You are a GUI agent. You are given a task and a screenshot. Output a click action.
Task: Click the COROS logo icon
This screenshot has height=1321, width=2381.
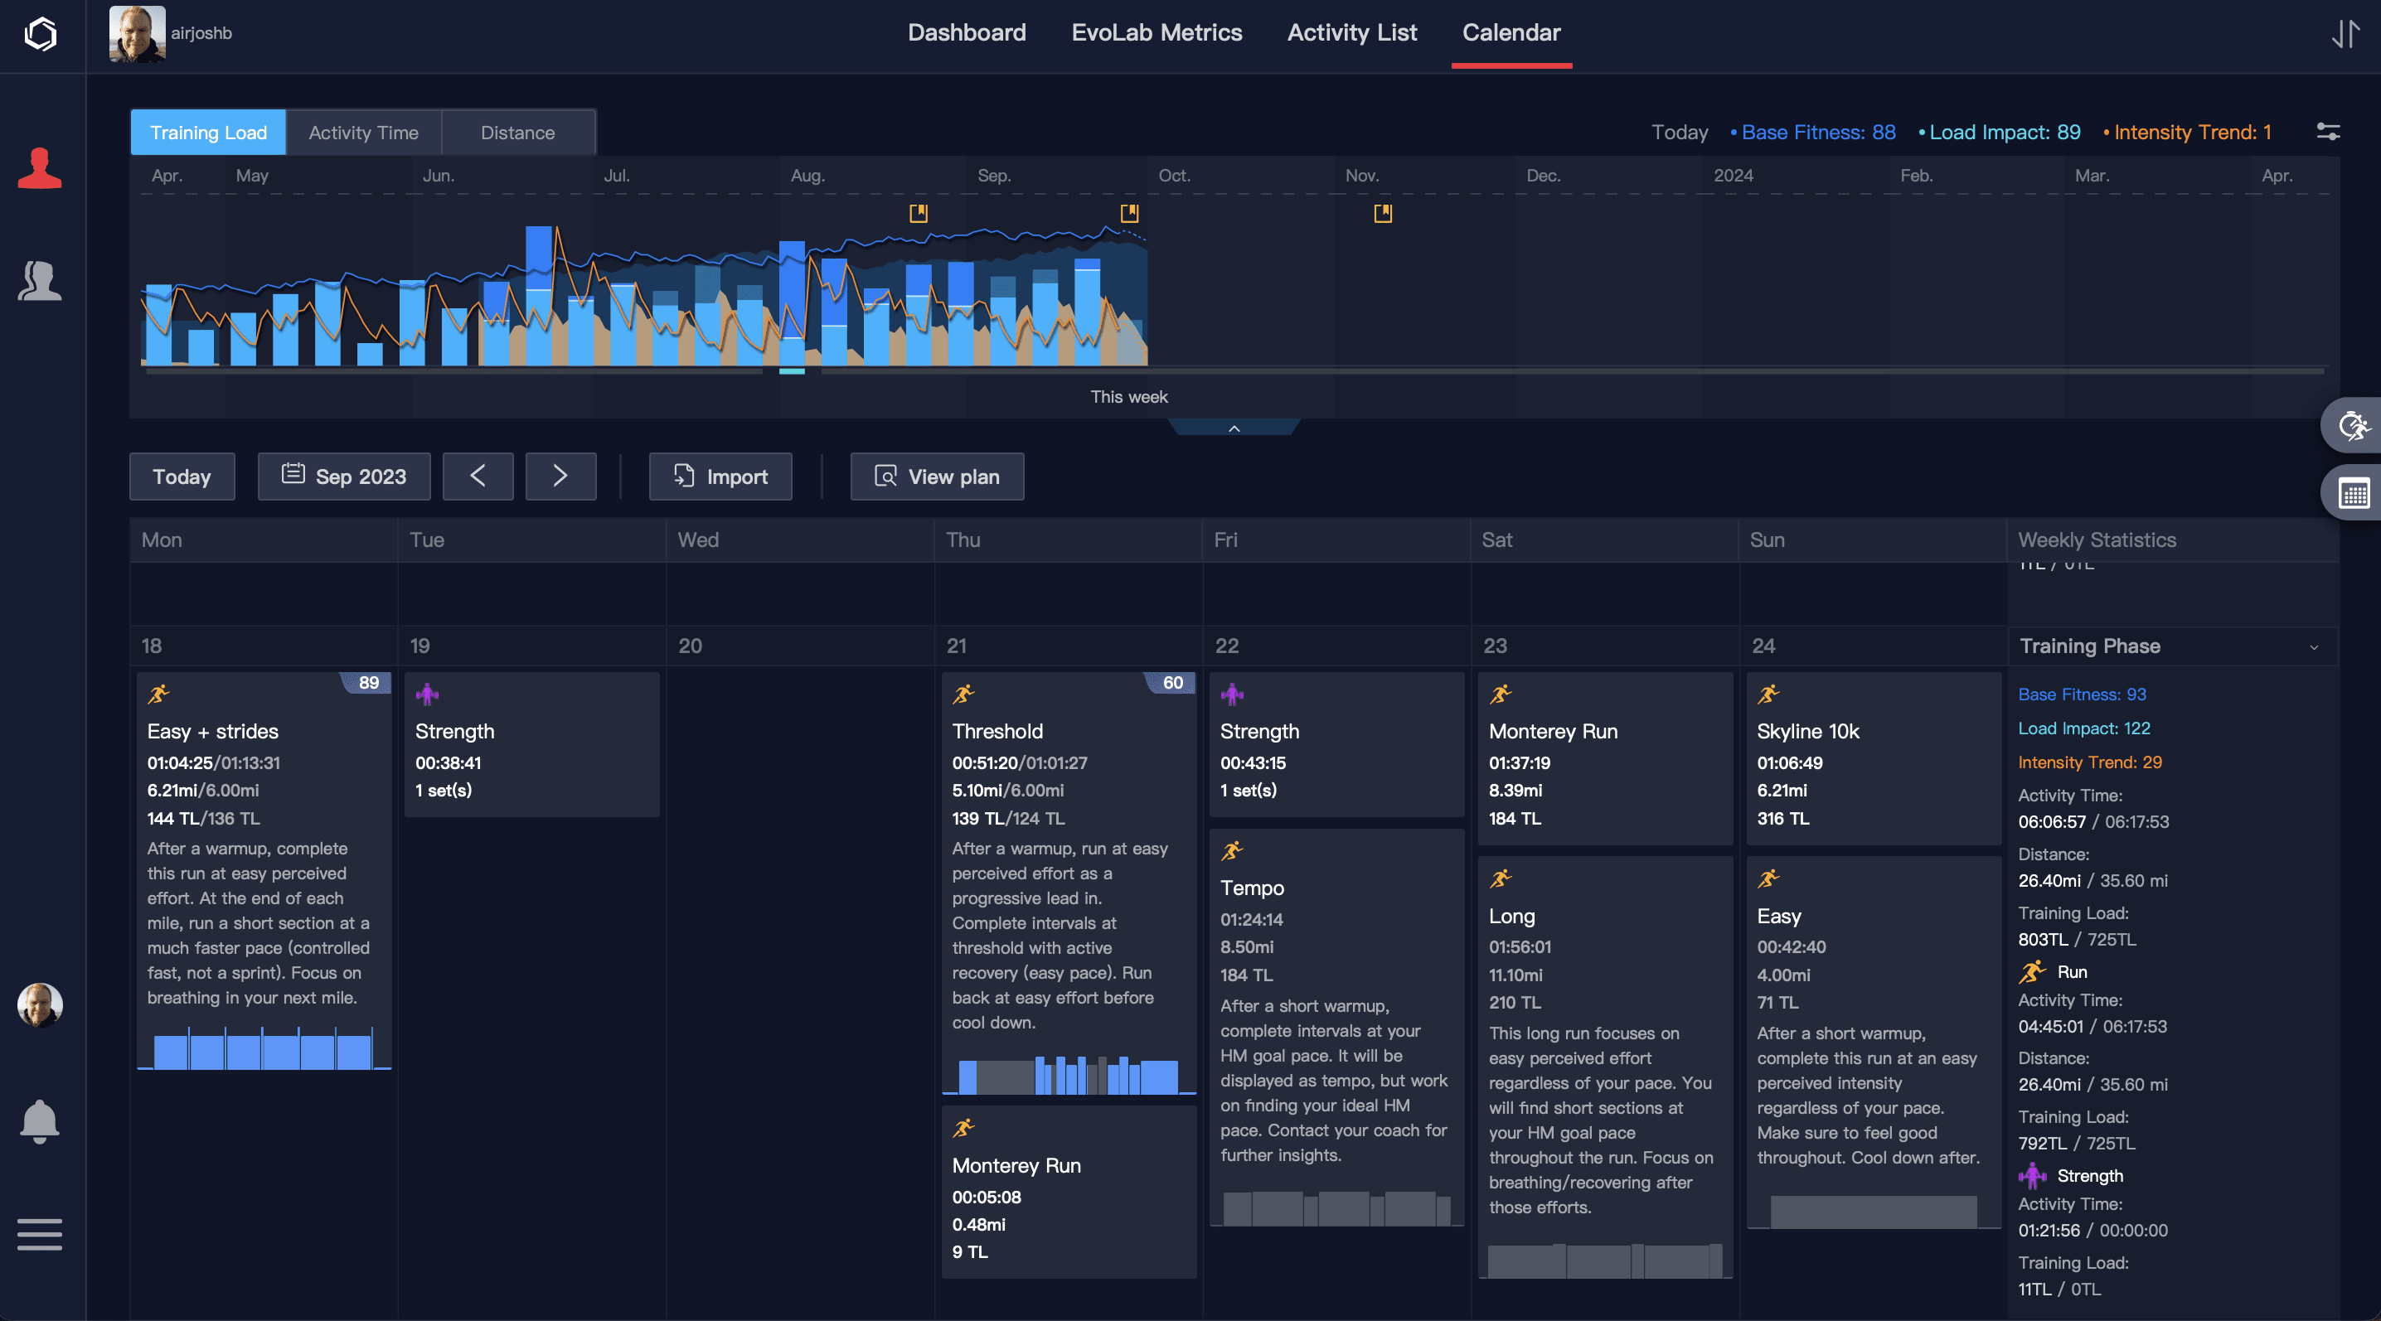[40, 34]
